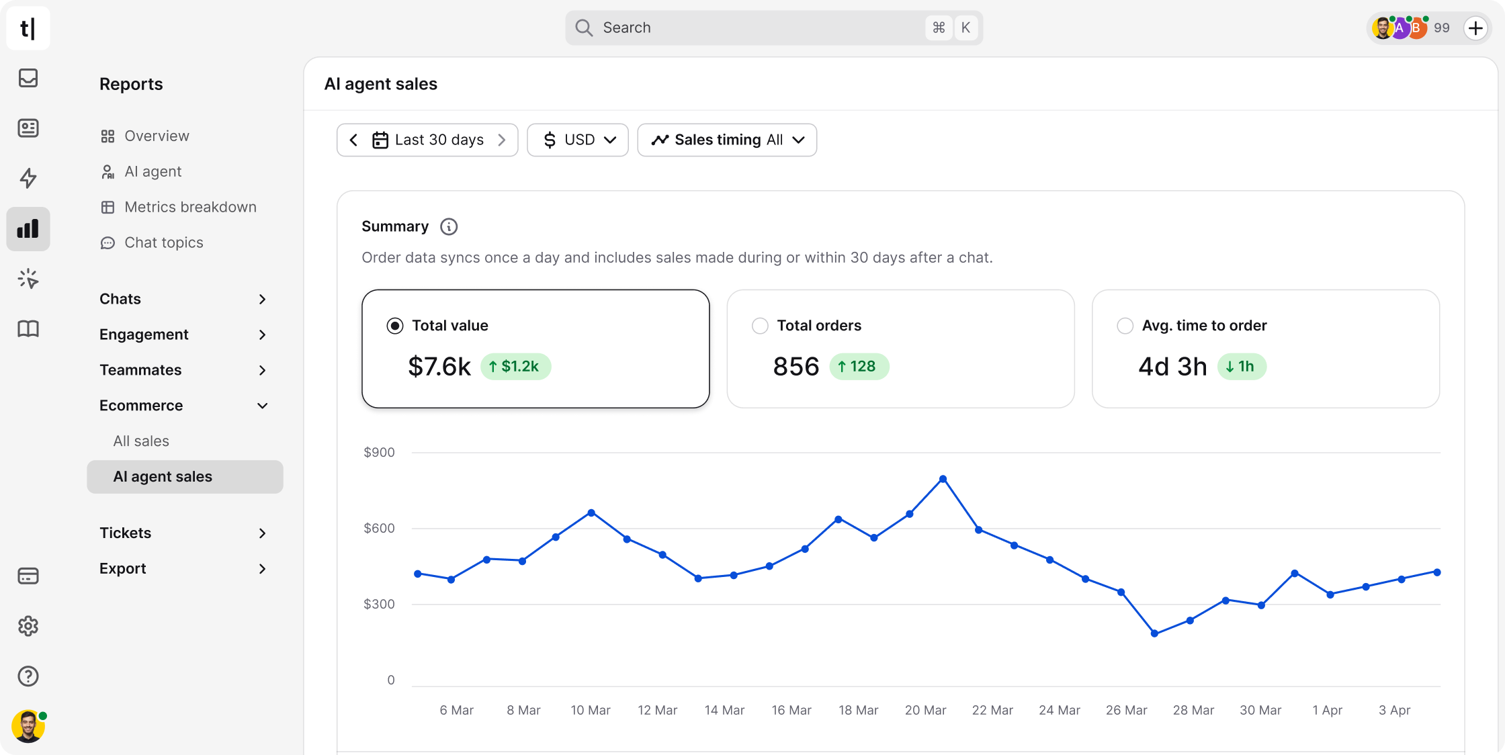Keep Total value selected in the summary

394,325
